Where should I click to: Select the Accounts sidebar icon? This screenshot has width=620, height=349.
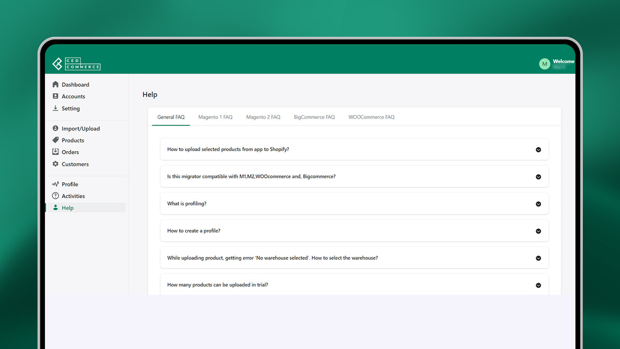(x=56, y=96)
